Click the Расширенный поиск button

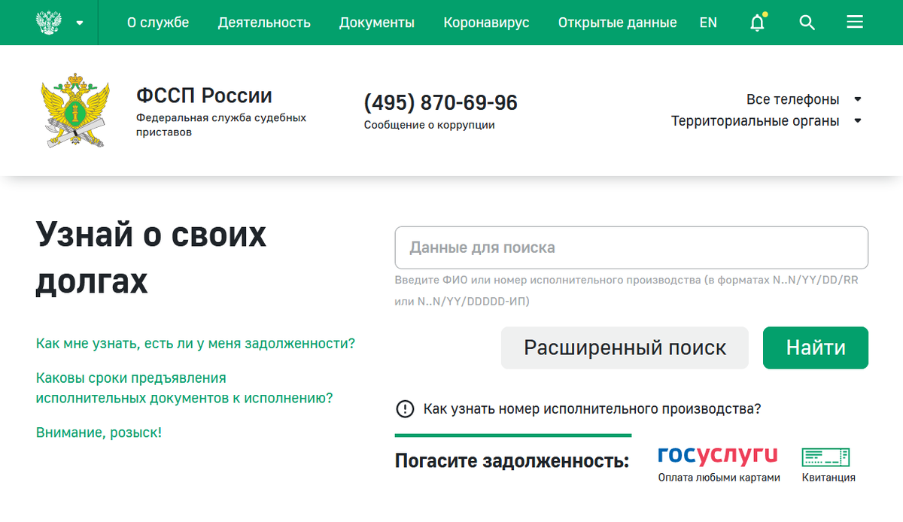pos(625,347)
